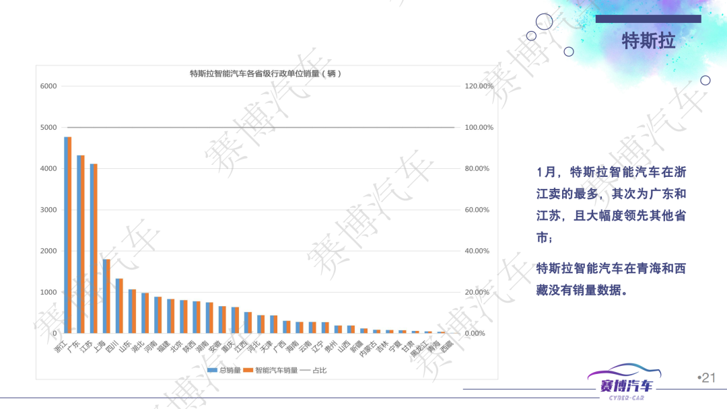Click the 占比 legend line marker
This screenshot has height=409, width=727.
tap(305, 370)
